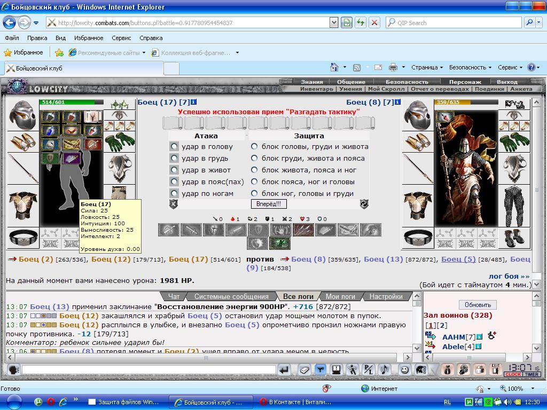Select defense блок головы, груди и живота
547x410 pixels.
coord(254,146)
